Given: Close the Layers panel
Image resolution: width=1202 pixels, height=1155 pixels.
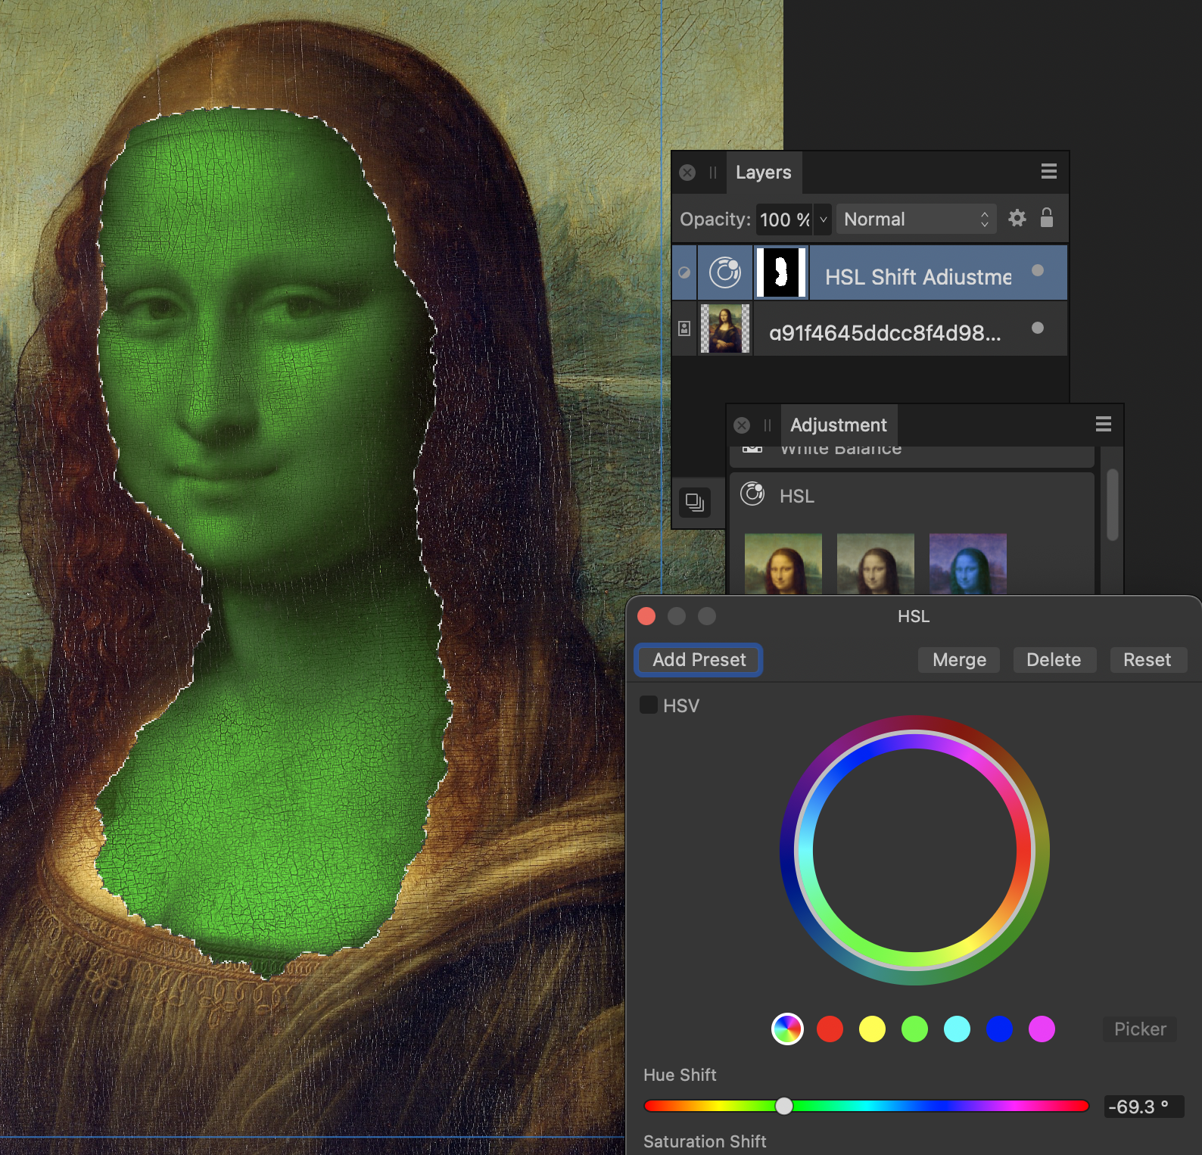Looking at the screenshot, I should [x=687, y=173].
